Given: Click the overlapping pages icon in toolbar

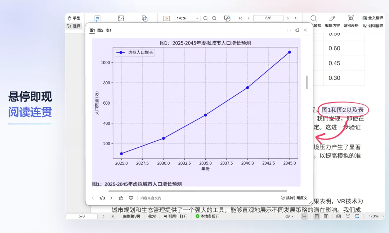Looking at the screenshot, I should [x=144, y=18].
